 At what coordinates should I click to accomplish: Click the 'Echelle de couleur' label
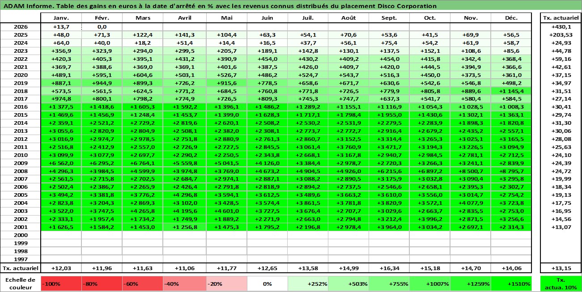[x=20, y=284]
